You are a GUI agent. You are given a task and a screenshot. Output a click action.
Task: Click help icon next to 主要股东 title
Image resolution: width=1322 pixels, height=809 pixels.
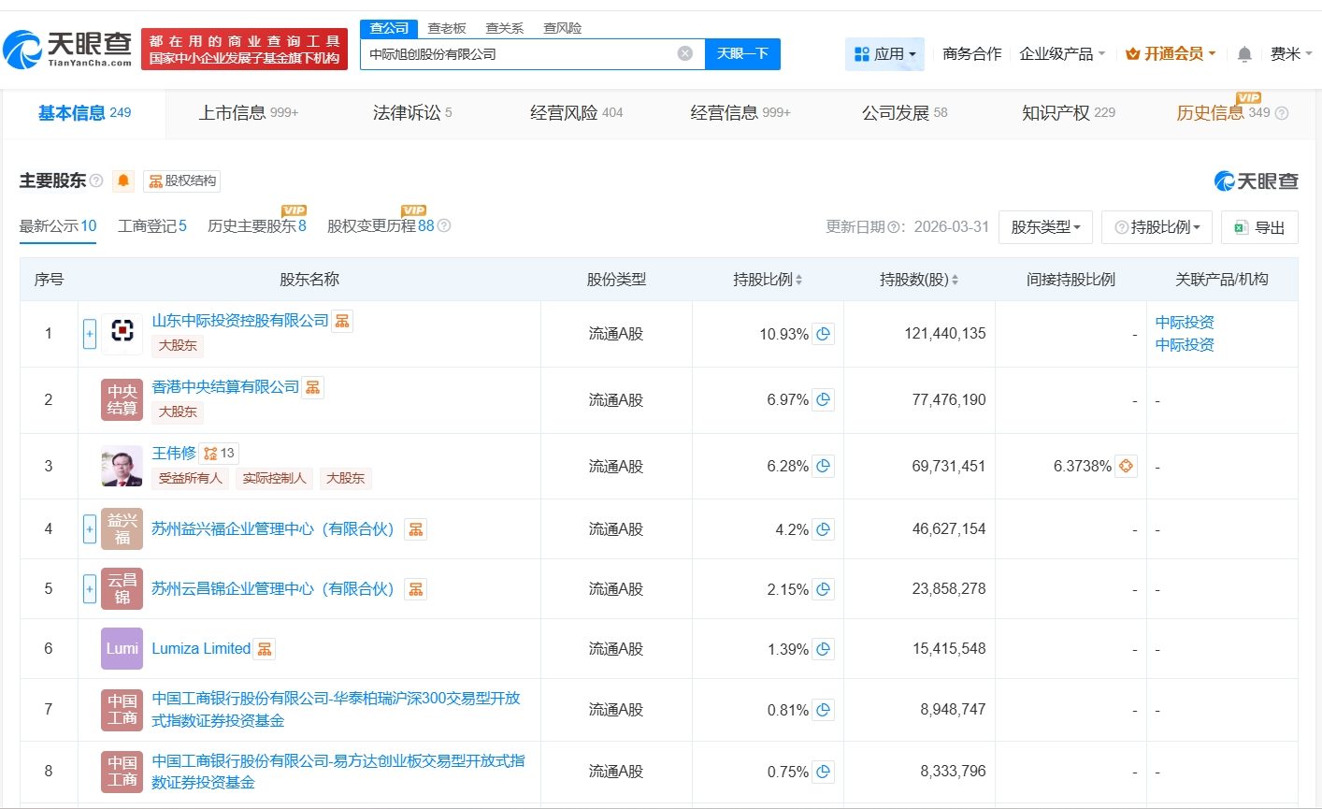pyautogui.click(x=95, y=181)
